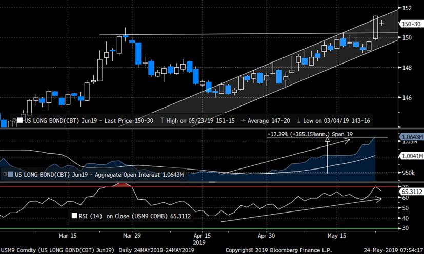Click the white swatch beside RSI (14) legend
This screenshot has height=254, width=424.
pyautogui.click(x=74, y=216)
